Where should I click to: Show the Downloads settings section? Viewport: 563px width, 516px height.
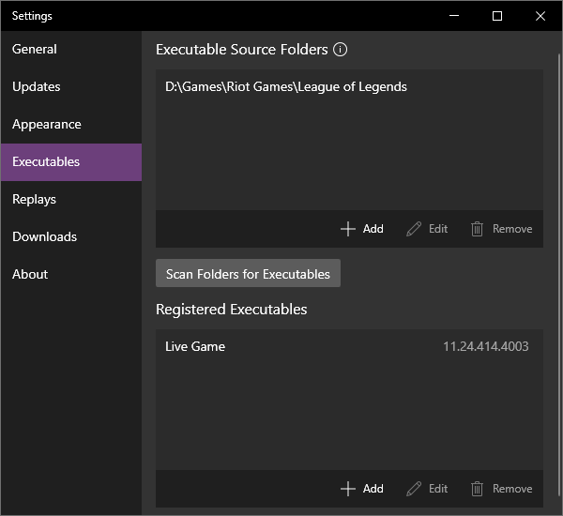(x=71, y=237)
